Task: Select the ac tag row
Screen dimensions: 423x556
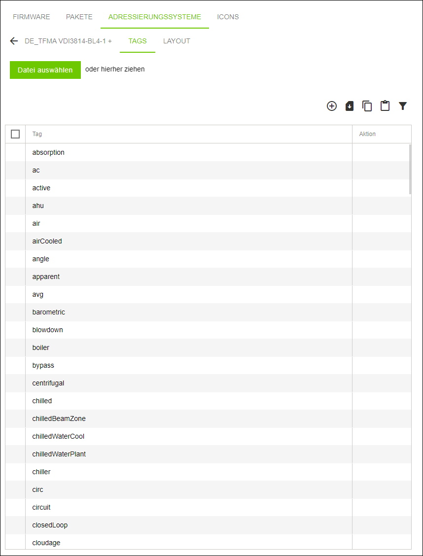Action: (x=208, y=170)
